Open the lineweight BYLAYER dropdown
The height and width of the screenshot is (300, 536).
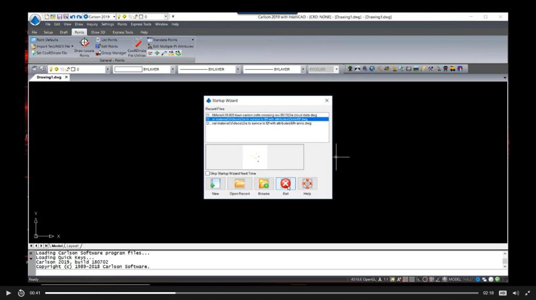(303, 69)
